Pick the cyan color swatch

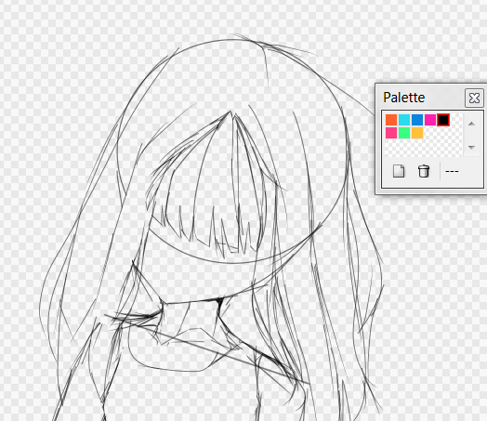pos(404,120)
